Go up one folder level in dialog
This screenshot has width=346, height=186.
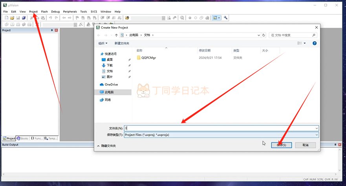tap(116, 35)
